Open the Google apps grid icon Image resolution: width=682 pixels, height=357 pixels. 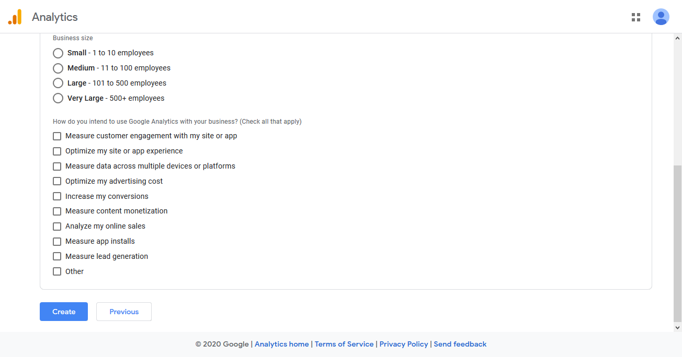(635, 17)
